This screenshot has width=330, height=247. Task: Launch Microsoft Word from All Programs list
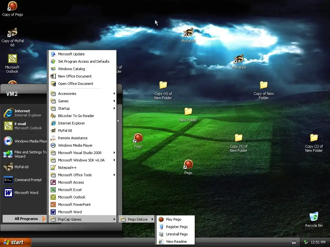(82, 212)
